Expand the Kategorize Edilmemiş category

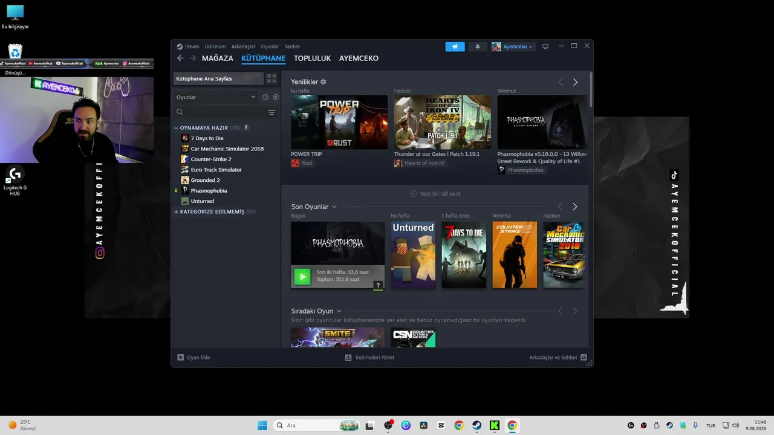tap(176, 211)
